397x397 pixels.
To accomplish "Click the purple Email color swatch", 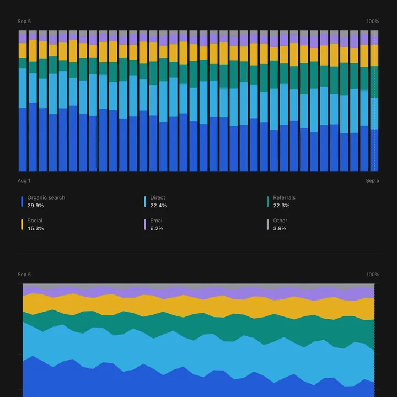I will [x=145, y=224].
